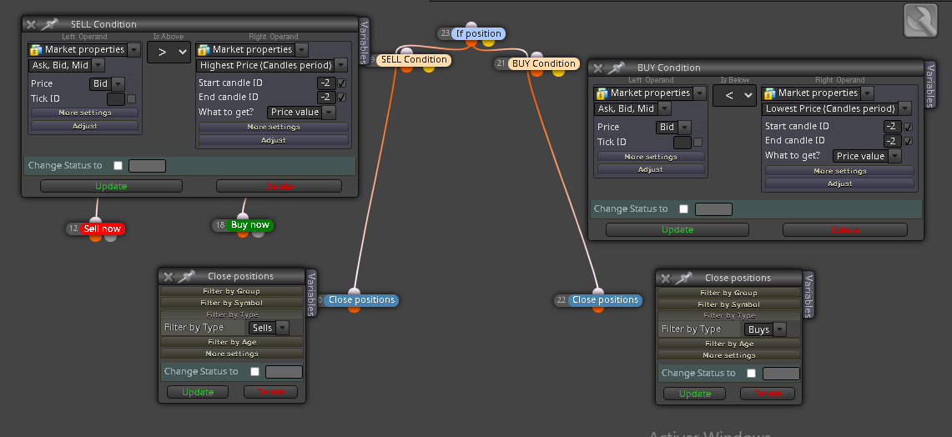This screenshot has width=952, height=437.
Task: Close the Sells Close positions panel with X
Action: pos(169,277)
